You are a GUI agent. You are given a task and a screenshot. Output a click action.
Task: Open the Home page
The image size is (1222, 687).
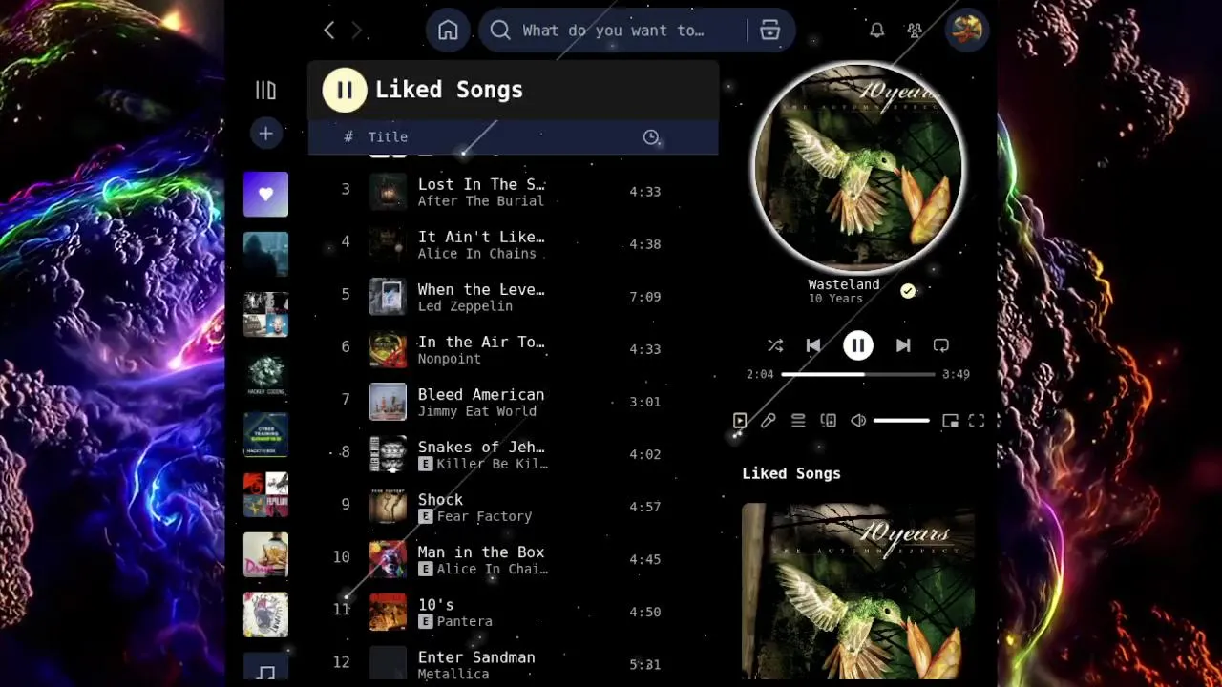[448, 31]
